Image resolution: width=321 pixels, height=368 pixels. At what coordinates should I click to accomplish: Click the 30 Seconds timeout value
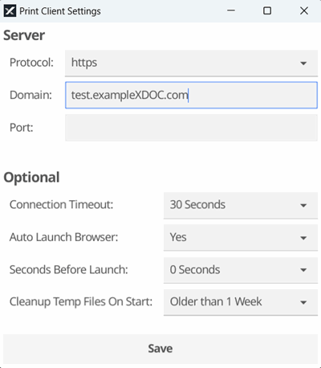[x=197, y=205]
